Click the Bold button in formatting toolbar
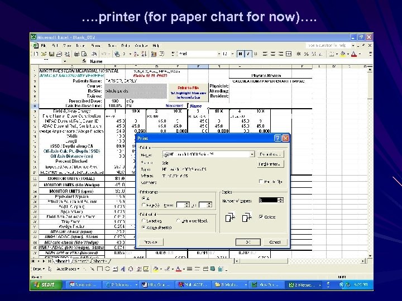This screenshot has width=402, height=301. coord(240,54)
